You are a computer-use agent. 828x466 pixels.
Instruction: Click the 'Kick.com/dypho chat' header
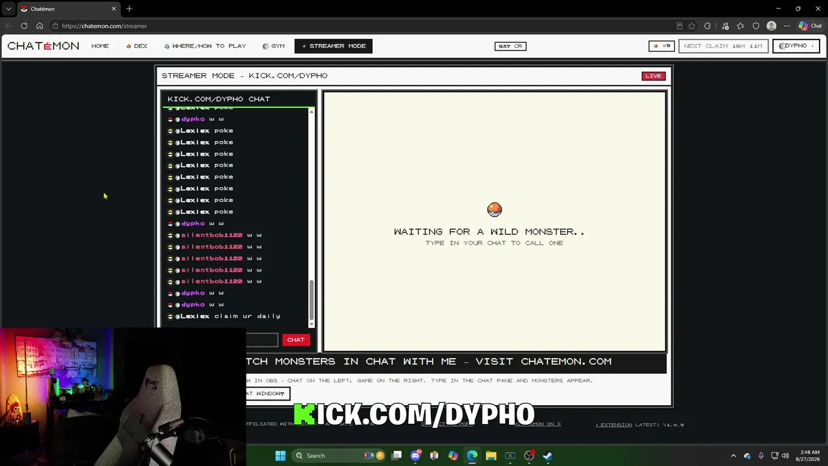point(219,99)
